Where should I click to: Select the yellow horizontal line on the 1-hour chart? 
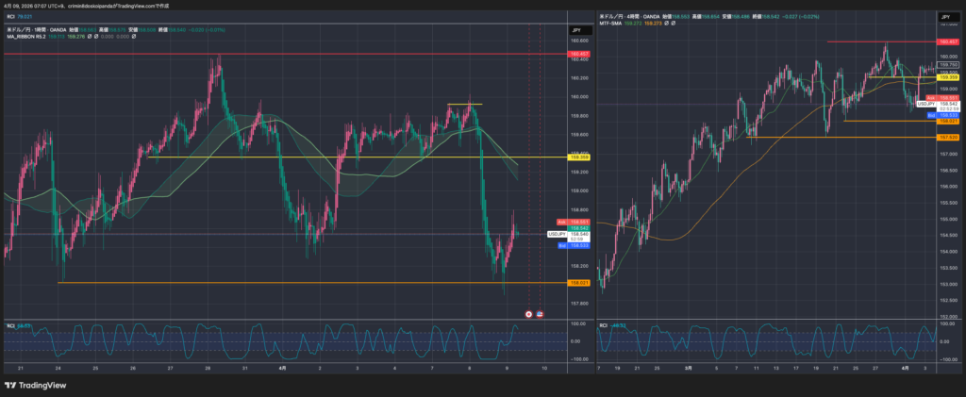(x=283, y=157)
